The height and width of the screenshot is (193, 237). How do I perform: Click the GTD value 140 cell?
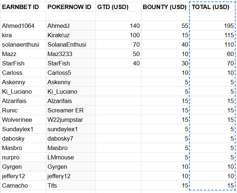(x=118, y=26)
